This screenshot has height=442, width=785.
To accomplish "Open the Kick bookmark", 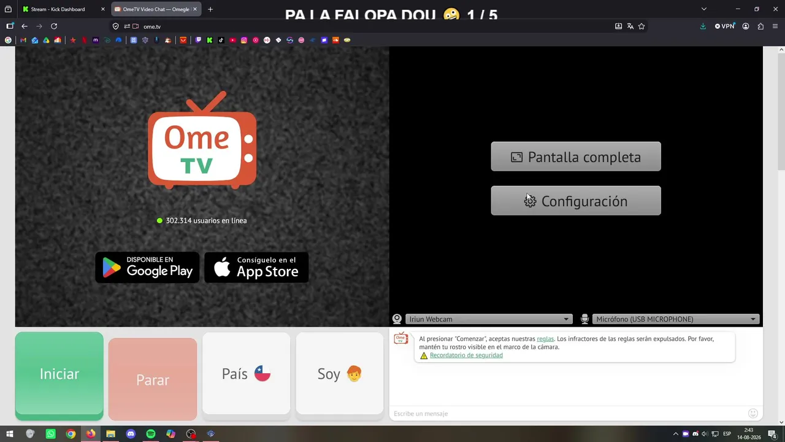I will tap(210, 40).
